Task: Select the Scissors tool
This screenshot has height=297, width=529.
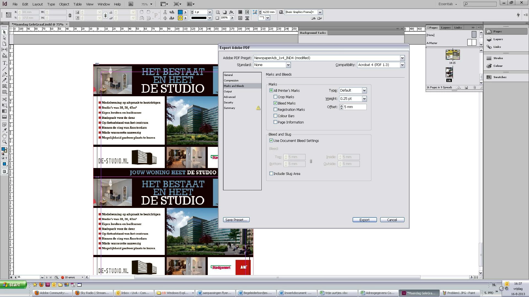Action: coord(4,99)
